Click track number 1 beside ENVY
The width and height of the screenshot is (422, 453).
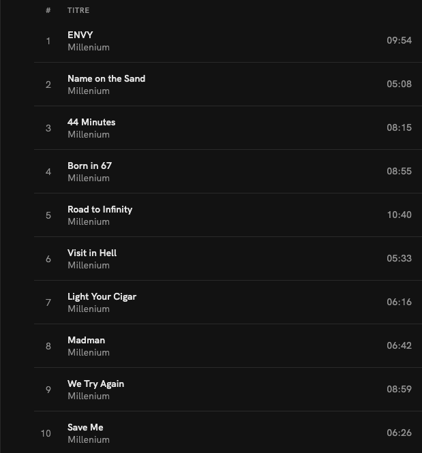(x=48, y=41)
